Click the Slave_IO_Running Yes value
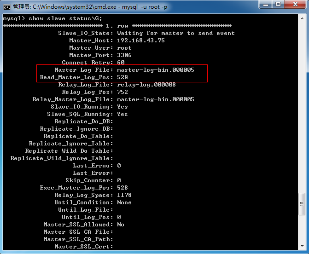309x254 pixels. point(122,107)
